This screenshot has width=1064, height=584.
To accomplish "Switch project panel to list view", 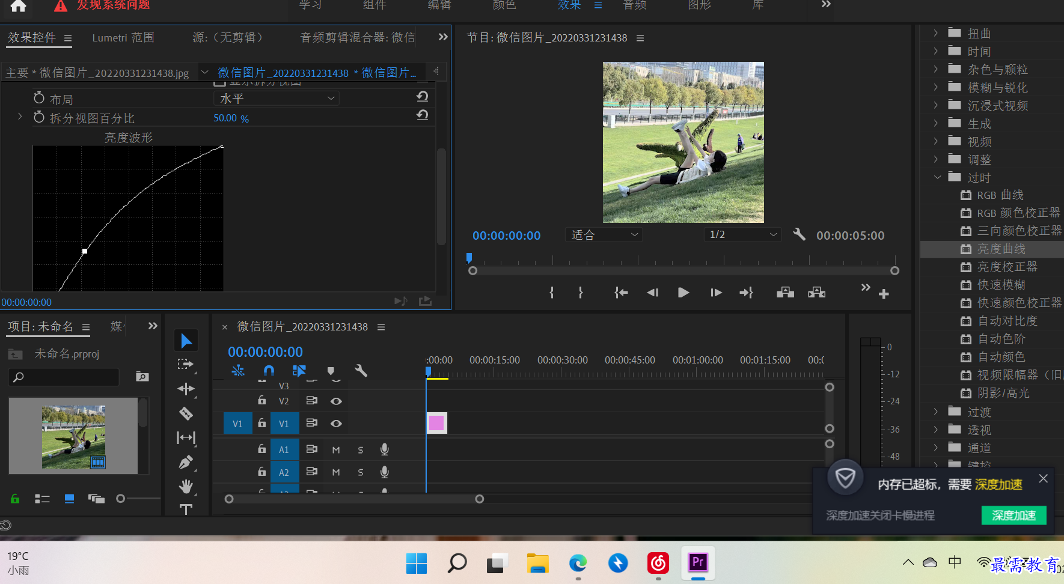I will (x=42, y=499).
